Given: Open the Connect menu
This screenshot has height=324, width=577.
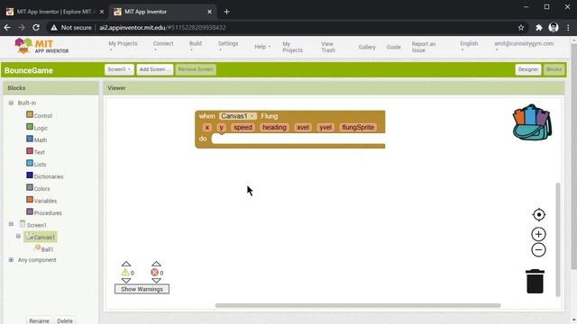Looking at the screenshot, I should pos(163,46).
